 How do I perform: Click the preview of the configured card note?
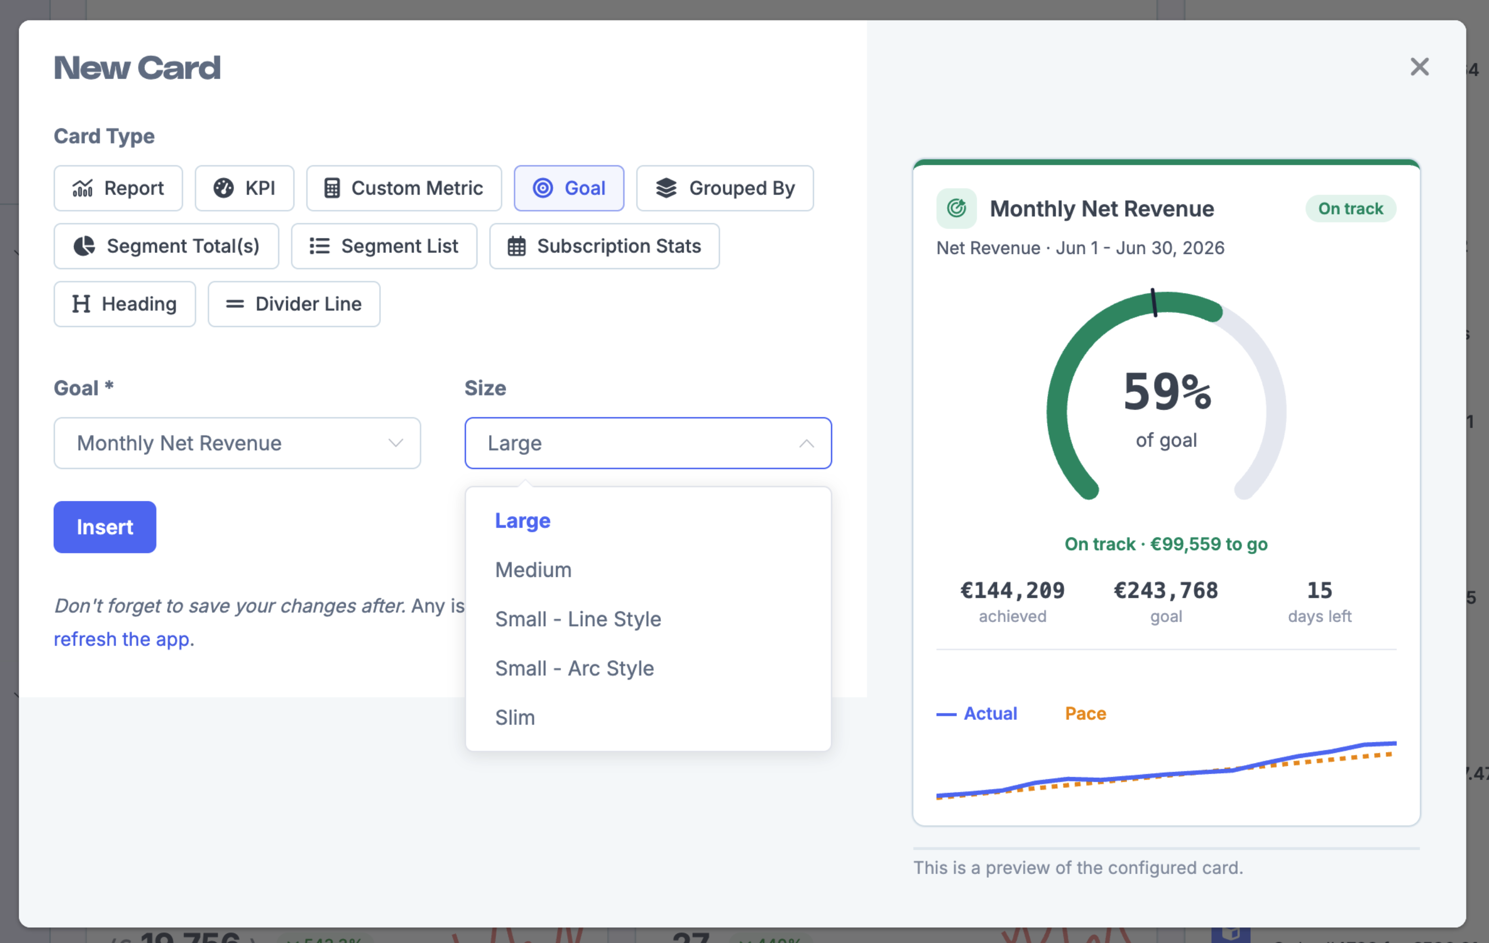pos(1078,867)
